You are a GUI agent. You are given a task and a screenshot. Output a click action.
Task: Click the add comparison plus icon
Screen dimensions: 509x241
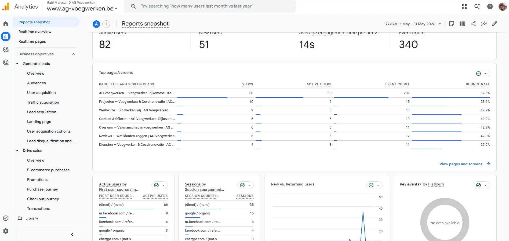pos(106,24)
